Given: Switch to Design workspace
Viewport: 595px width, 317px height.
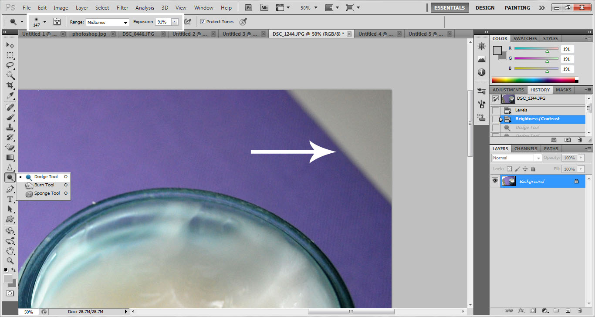Looking at the screenshot, I should 485,8.
